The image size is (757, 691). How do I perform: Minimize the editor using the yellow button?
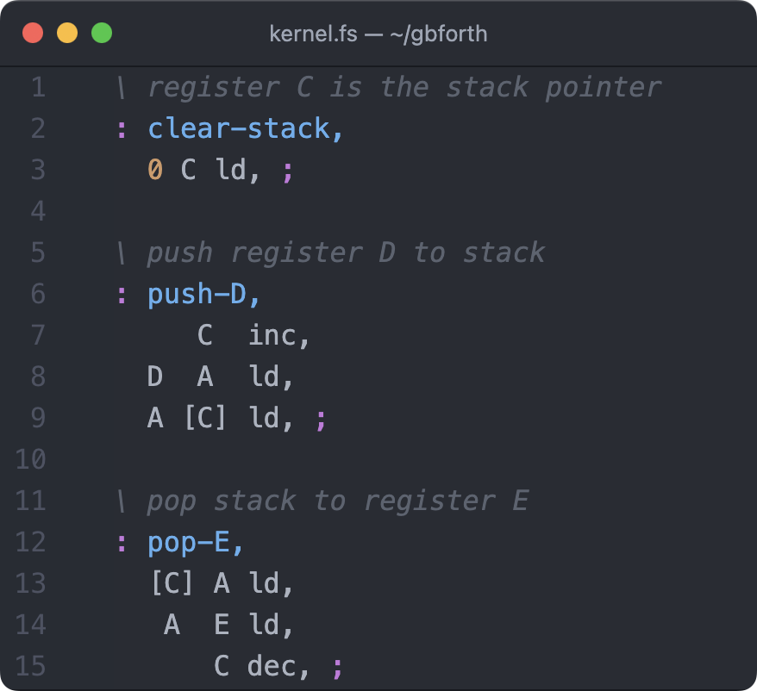point(67,34)
